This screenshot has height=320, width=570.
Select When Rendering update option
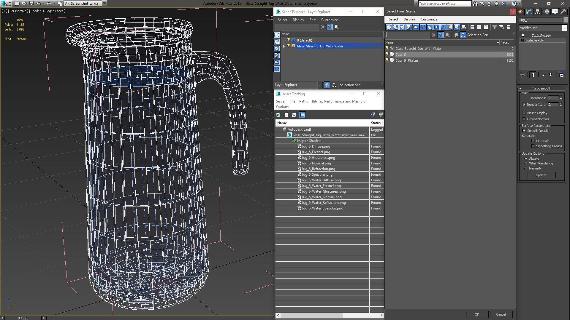(526, 163)
